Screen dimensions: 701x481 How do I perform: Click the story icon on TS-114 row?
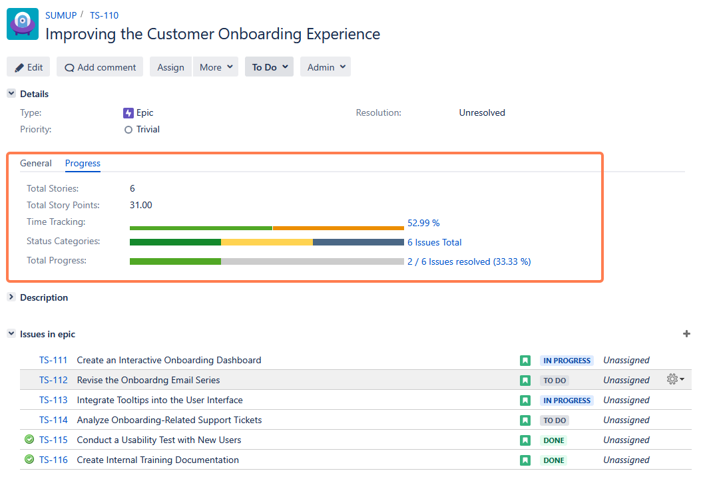click(525, 420)
